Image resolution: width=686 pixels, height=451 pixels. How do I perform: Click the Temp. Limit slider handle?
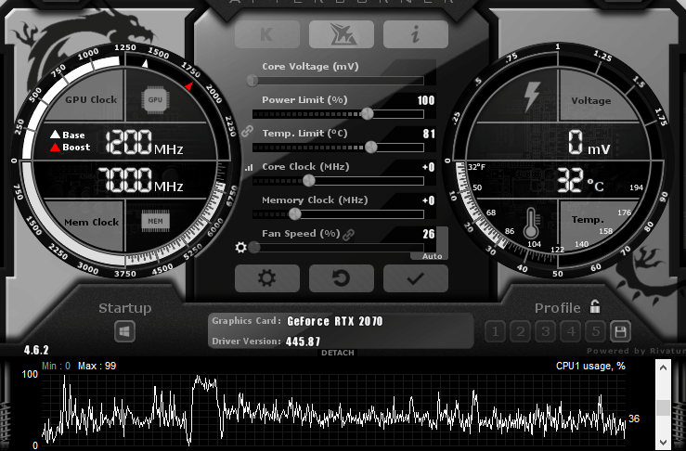(371, 147)
